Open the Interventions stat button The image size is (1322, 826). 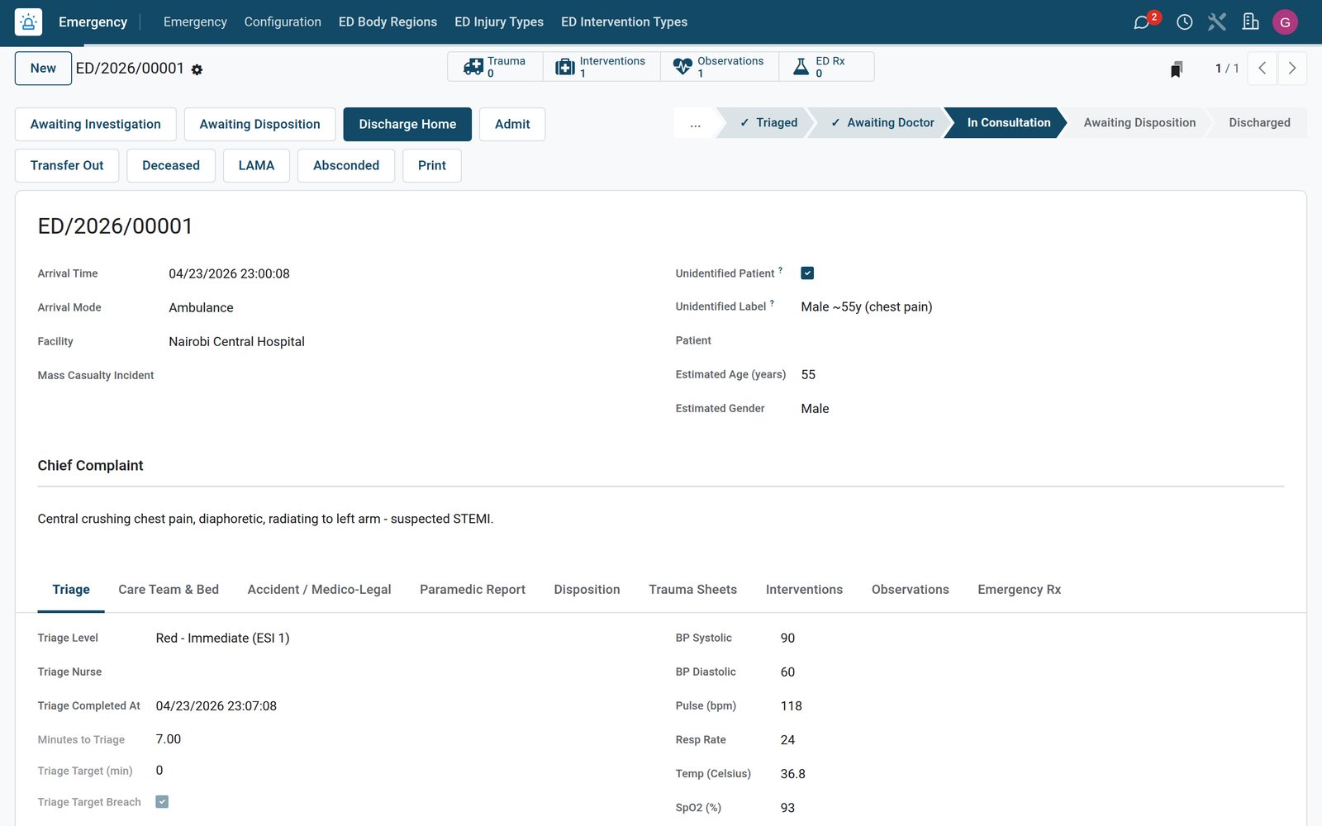[601, 67]
